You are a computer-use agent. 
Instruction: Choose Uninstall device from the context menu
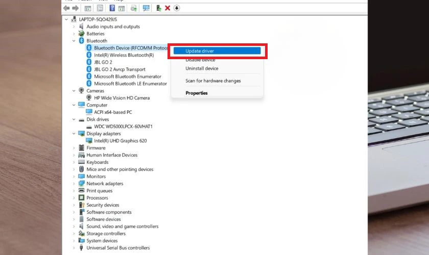coord(202,68)
